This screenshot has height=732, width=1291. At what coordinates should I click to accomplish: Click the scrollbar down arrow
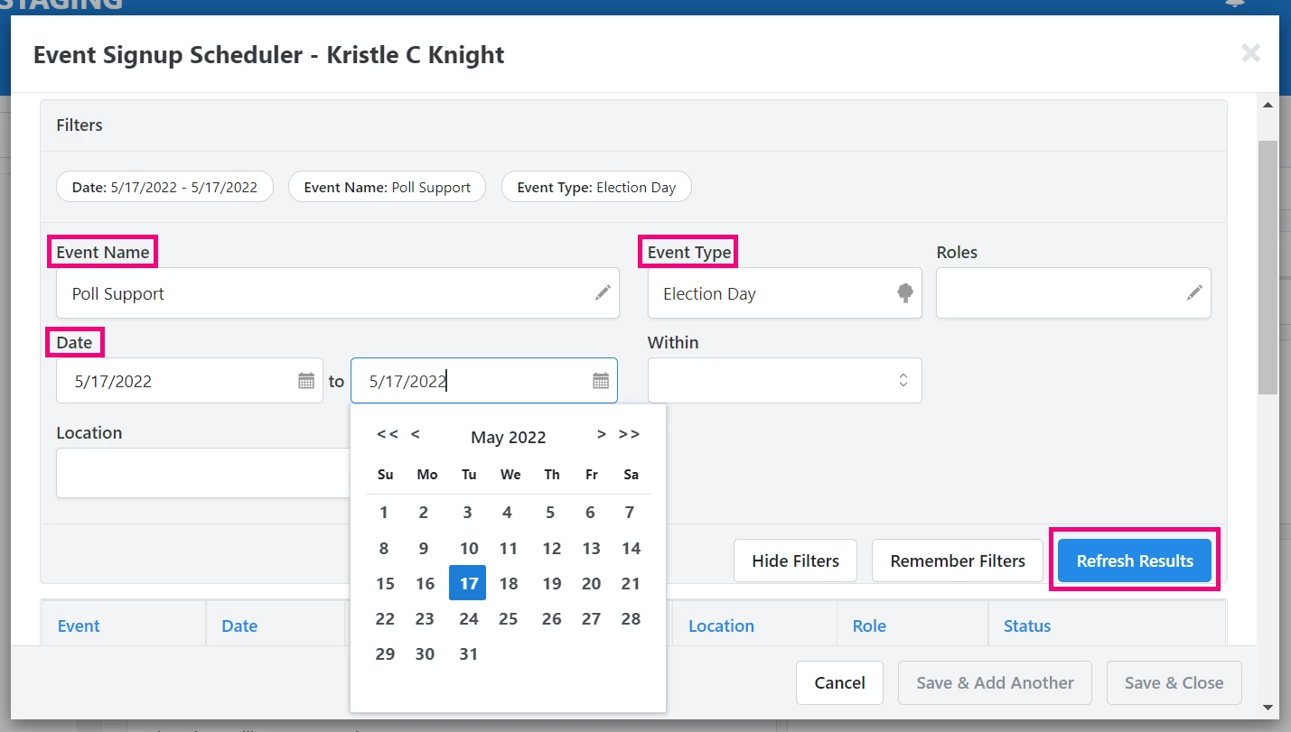pyautogui.click(x=1268, y=707)
